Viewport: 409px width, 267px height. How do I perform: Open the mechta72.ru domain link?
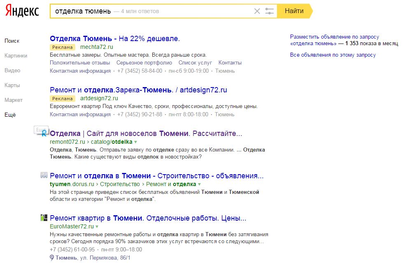coord(97,47)
